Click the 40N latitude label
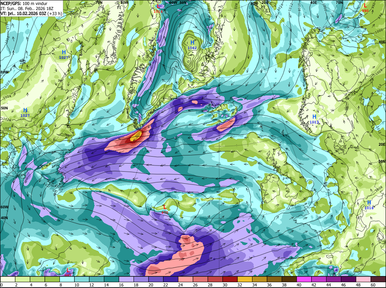The height and width of the screenshot is (288, 386). click(x=4, y=218)
